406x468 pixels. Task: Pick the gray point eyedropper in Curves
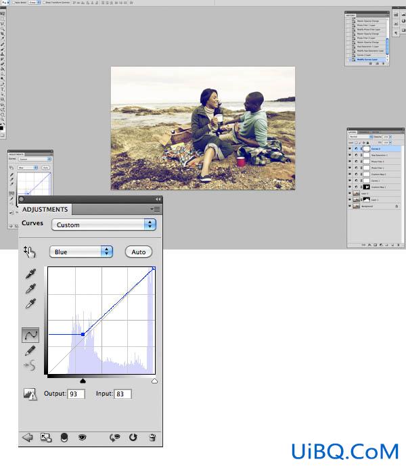[x=30, y=289]
